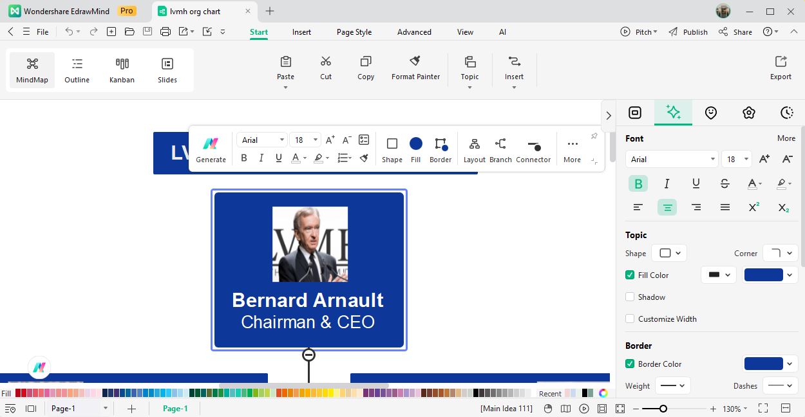Open the topic Shape dropdown

click(x=670, y=253)
